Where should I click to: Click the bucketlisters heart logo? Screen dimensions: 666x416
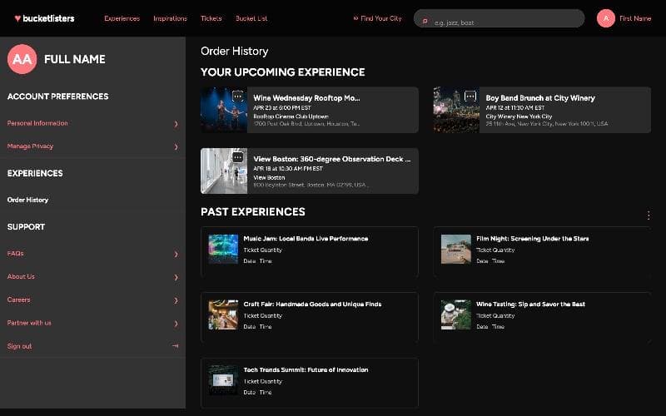click(45, 18)
